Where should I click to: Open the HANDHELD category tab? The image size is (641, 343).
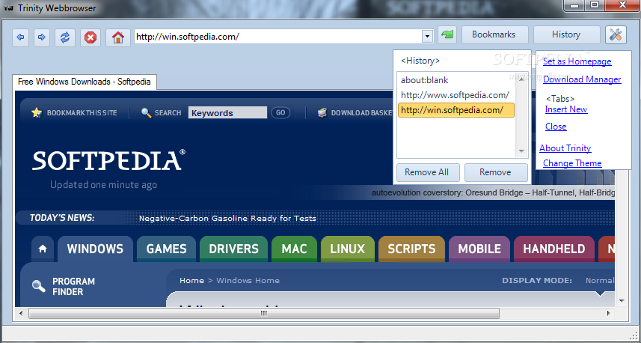pos(554,249)
